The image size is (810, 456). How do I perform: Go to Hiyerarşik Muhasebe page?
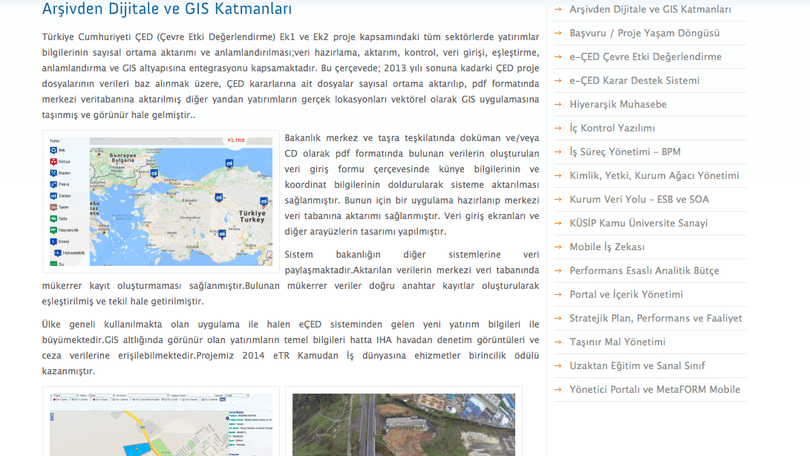(618, 104)
